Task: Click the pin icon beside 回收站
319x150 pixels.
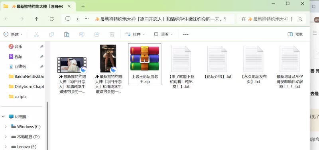Action: [42, 66]
